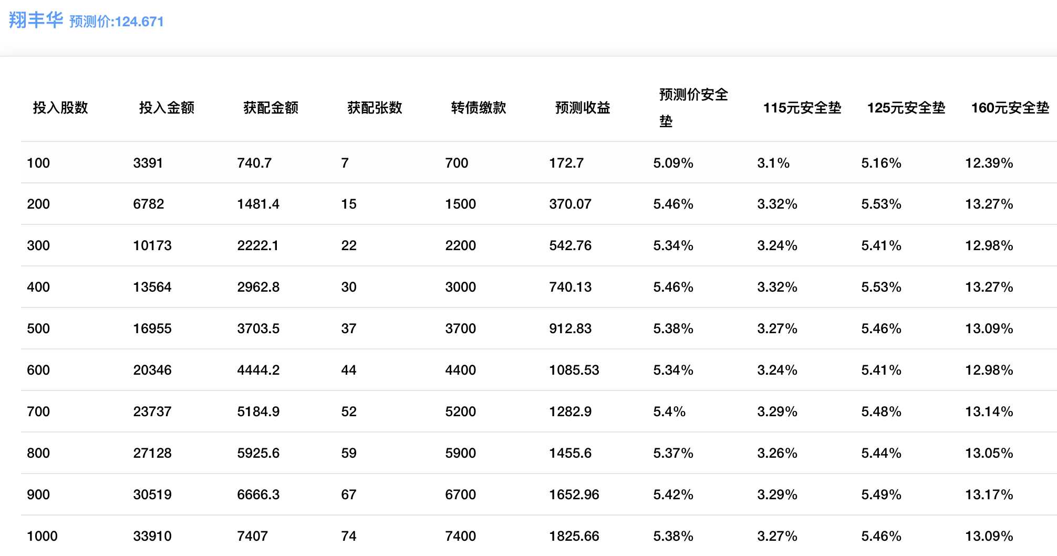Screen dimensions: 1057x556
Task: Select the 542.76 predicted profit cell
Action: pos(570,245)
